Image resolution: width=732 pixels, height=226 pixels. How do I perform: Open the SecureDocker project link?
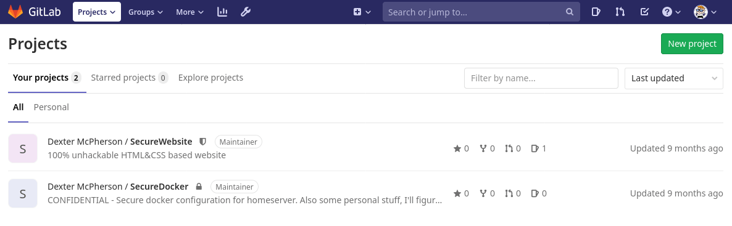[159, 187]
